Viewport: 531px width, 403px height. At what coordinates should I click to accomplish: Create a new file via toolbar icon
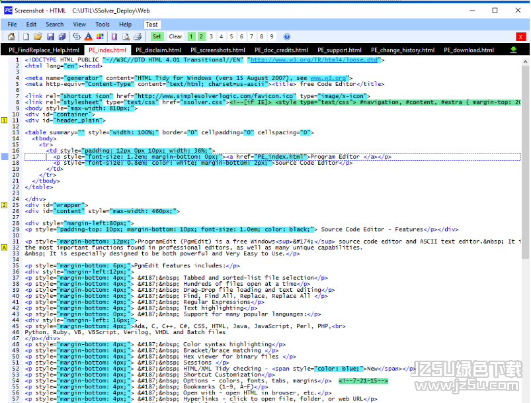pos(26,36)
